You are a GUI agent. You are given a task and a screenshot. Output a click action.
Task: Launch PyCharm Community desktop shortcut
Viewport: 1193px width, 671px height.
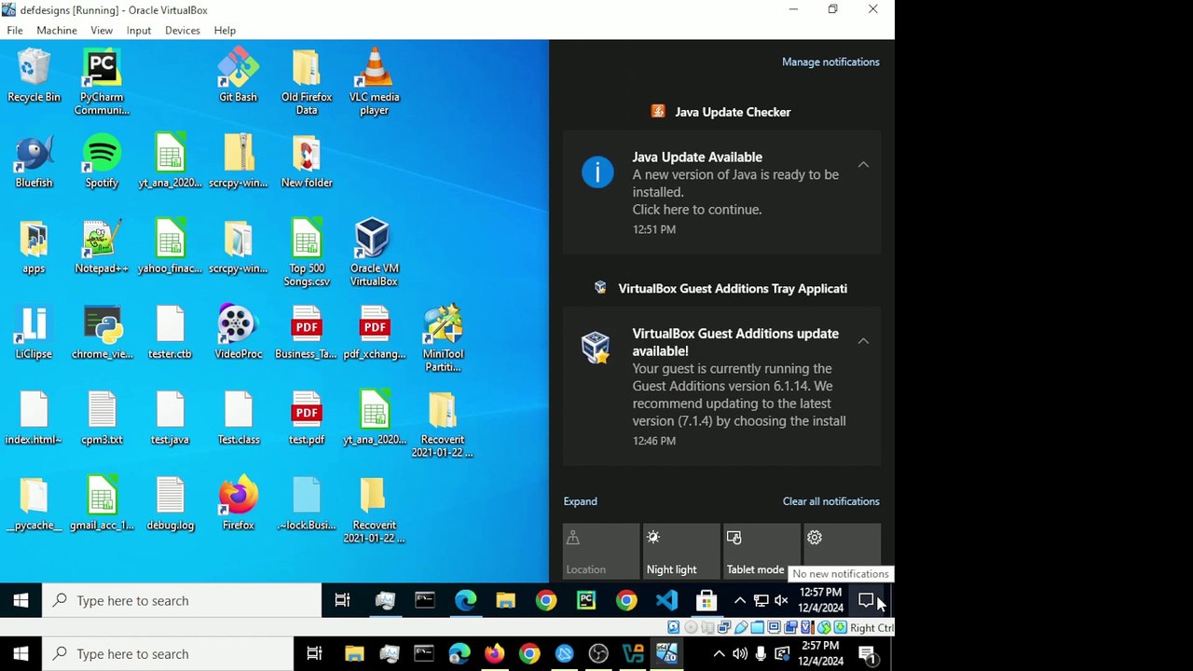click(x=102, y=83)
